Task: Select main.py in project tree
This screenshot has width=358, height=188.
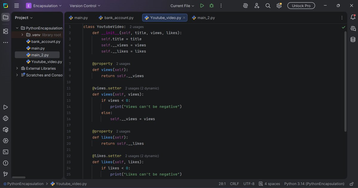Action: [38, 48]
